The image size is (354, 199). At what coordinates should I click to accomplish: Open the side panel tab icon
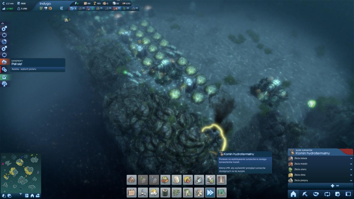tap(348, 194)
